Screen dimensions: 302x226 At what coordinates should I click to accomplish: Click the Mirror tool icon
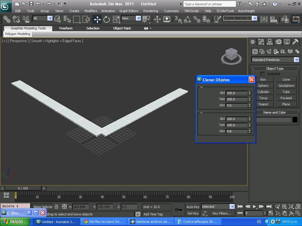point(264,19)
